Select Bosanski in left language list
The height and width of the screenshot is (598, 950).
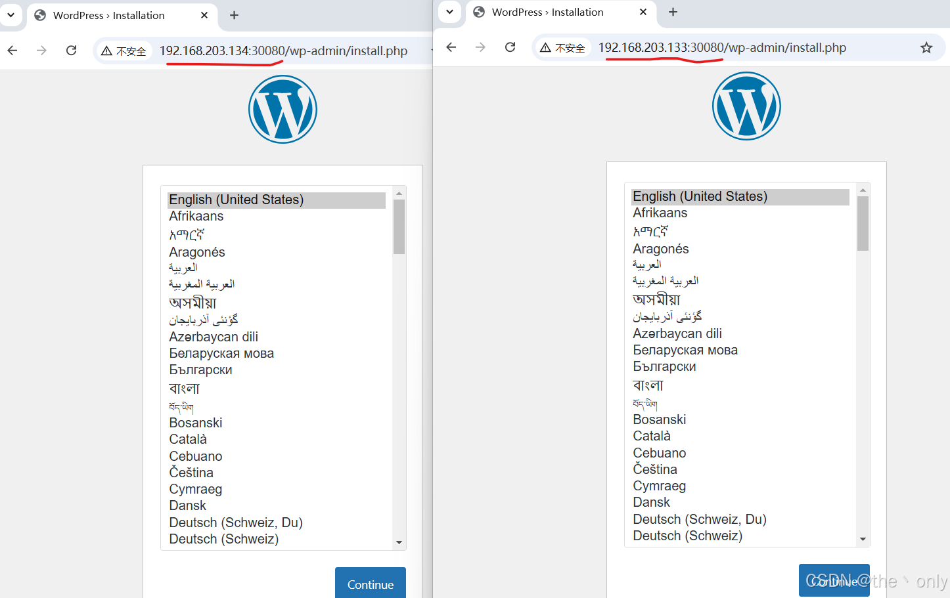[x=277, y=423]
